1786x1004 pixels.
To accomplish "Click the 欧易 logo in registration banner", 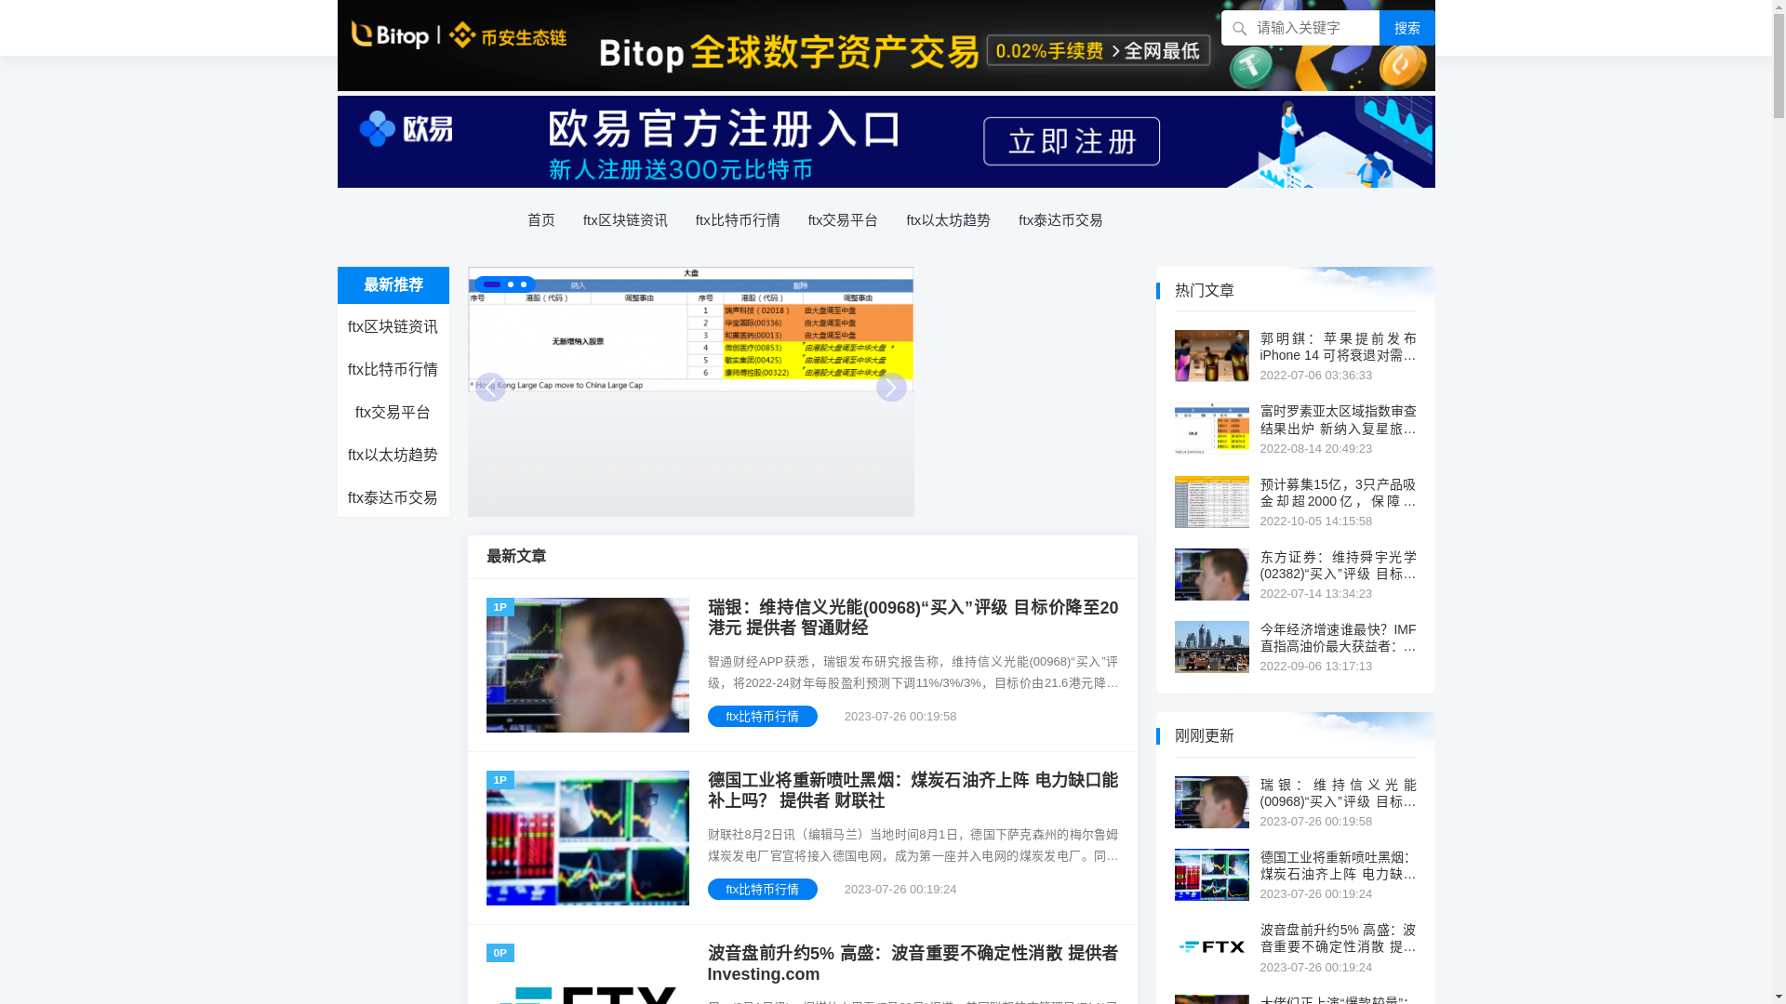I will [x=407, y=128].
